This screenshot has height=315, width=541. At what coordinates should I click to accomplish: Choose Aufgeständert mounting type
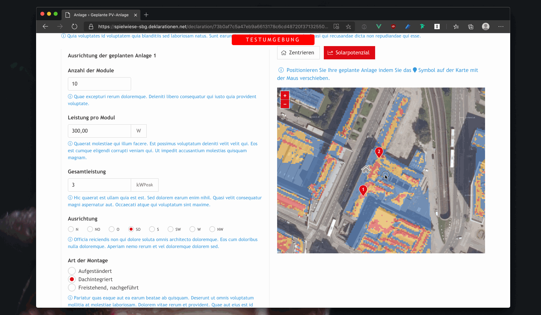[x=72, y=271]
